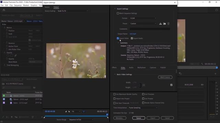Viewport: 220px width, 123px height.
Task: Open the Format H.264 dropdown
Action: click(x=143, y=18)
